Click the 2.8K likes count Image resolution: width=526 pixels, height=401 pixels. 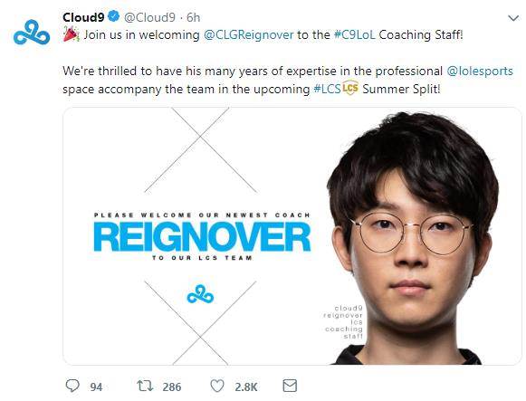point(246,387)
